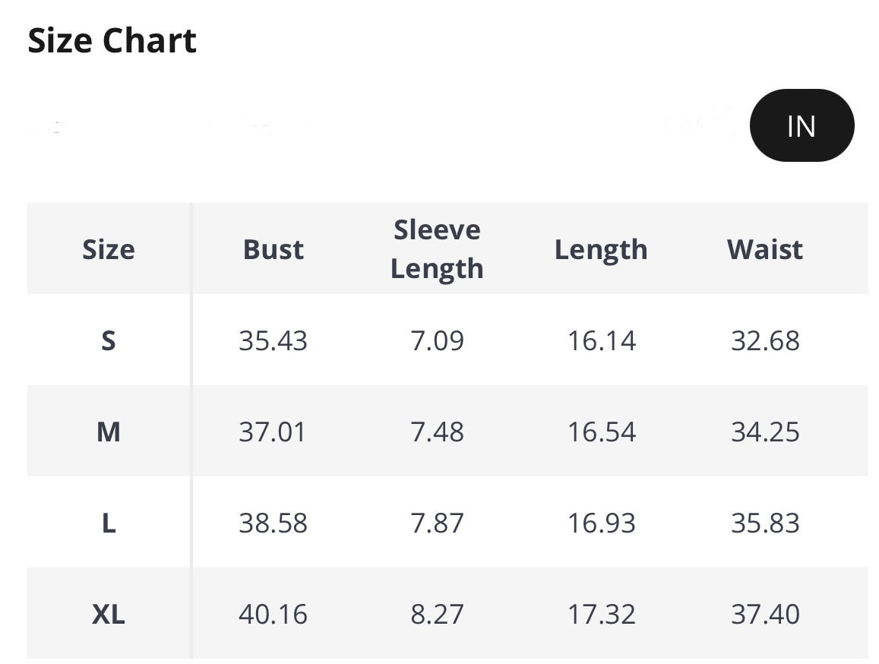
Task: Click the 16.54 length value
Action: point(601,432)
